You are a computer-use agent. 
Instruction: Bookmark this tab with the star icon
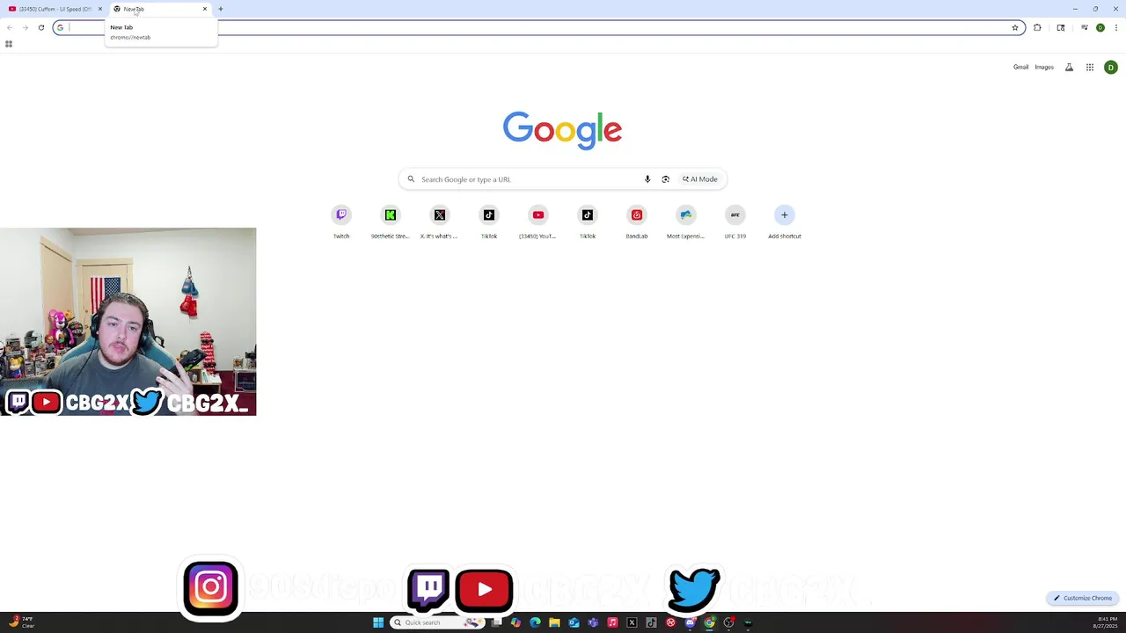1015,27
